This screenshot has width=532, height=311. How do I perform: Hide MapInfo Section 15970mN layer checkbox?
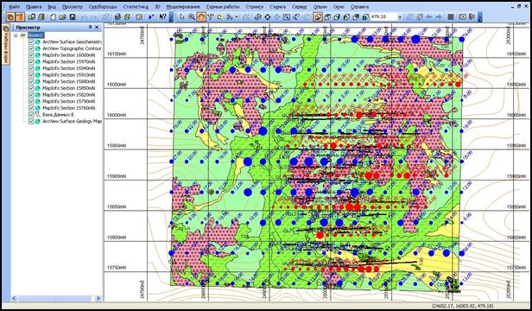click(31, 62)
